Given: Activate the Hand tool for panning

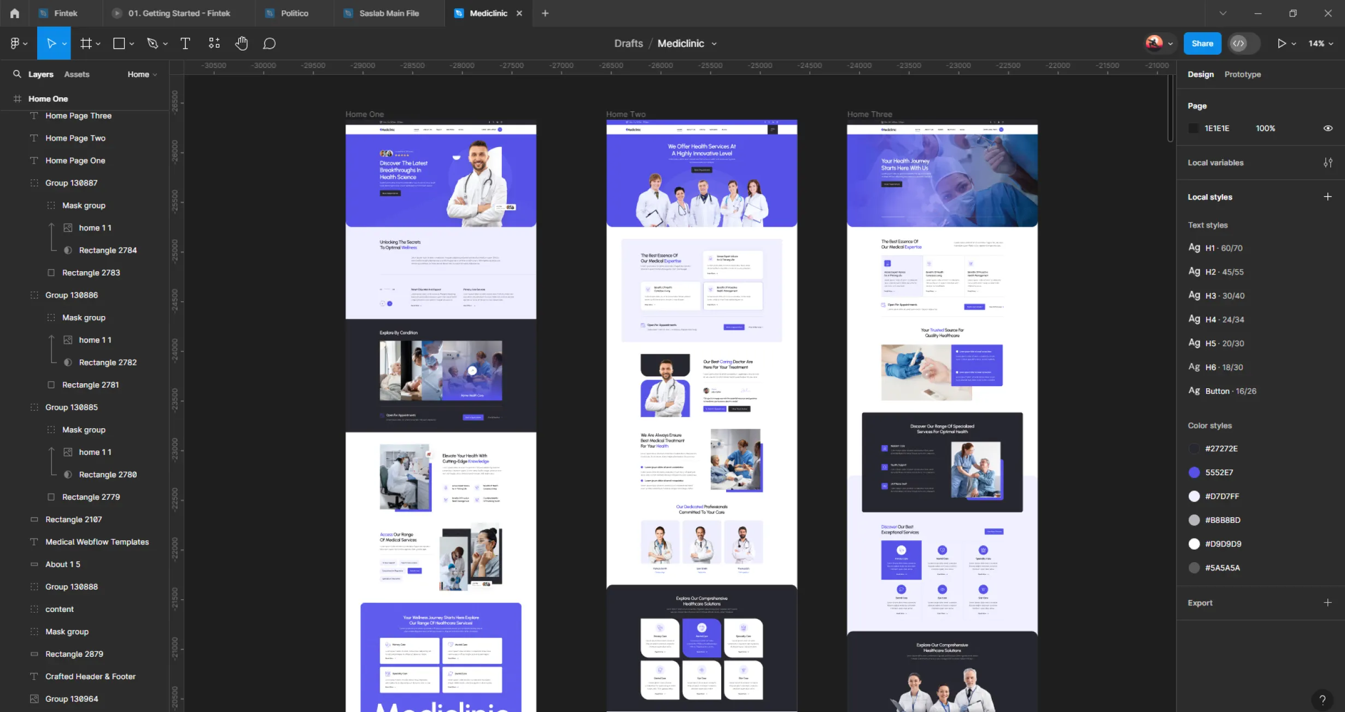Looking at the screenshot, I should coord(241,43).
